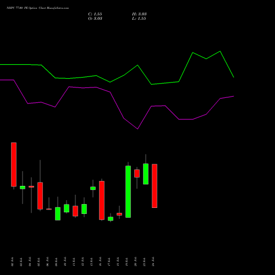275x275 pixels.
Task: Click the '17 Feb' date label
Action: click(109, 262)
